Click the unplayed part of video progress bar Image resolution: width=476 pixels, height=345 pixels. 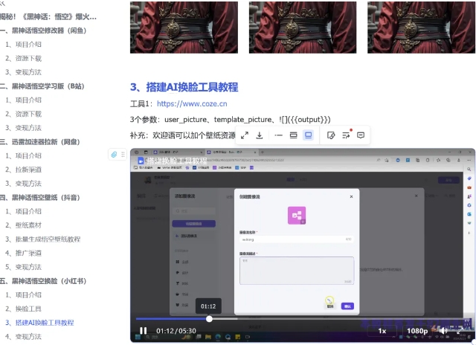click(340, 319)
